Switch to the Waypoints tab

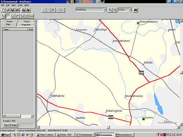tap(26, 24)
